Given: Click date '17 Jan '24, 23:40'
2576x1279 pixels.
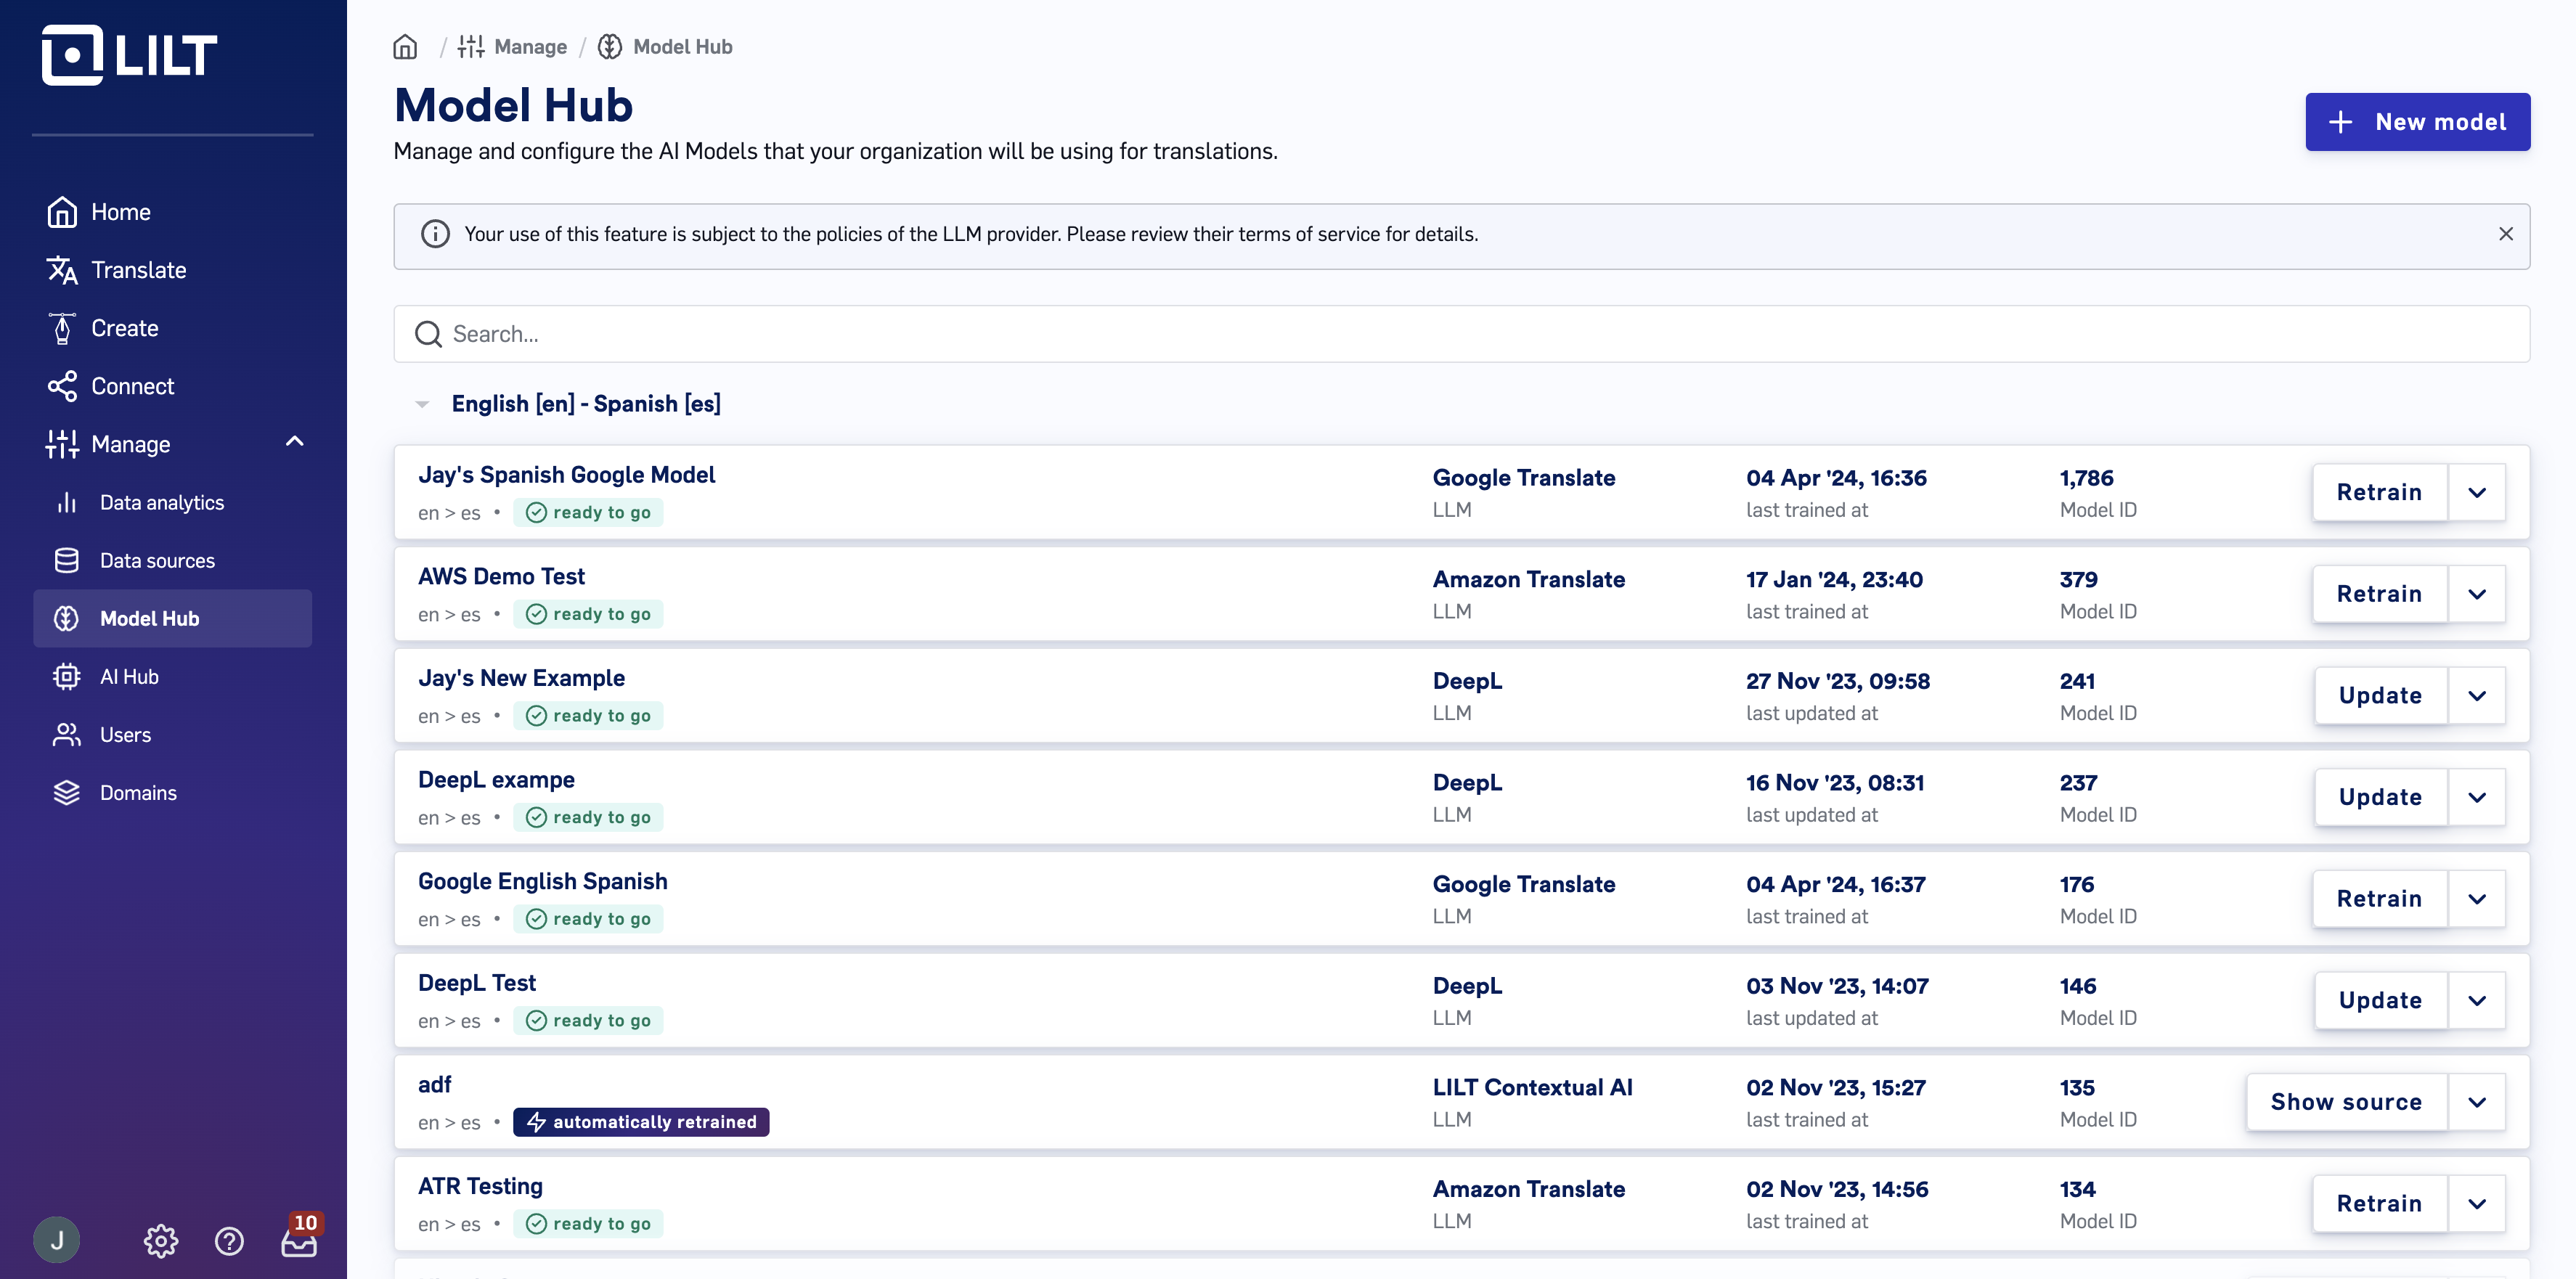Looking at the screenshot, I should [1834, 580].
